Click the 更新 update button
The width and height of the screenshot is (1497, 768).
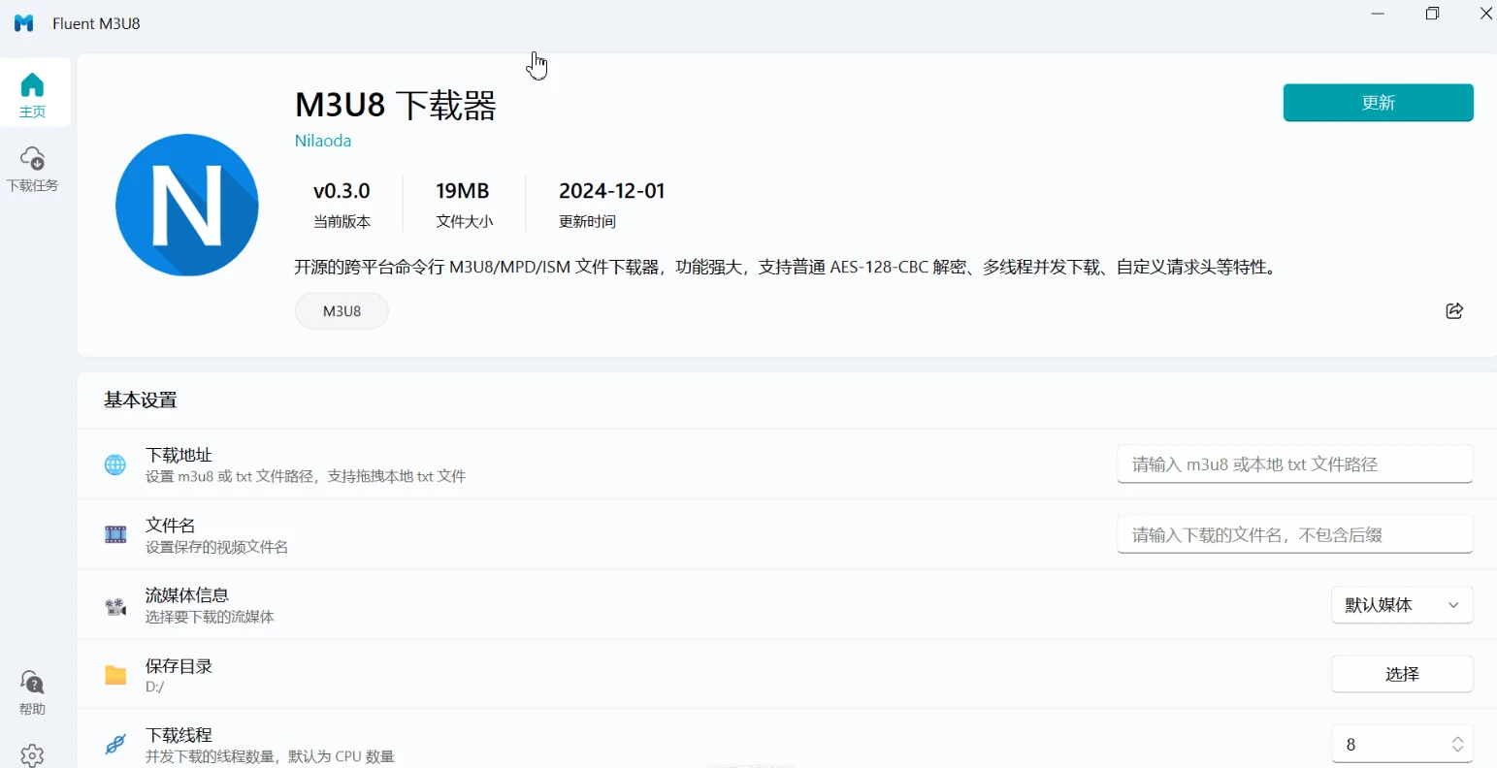click(1378, 103)
